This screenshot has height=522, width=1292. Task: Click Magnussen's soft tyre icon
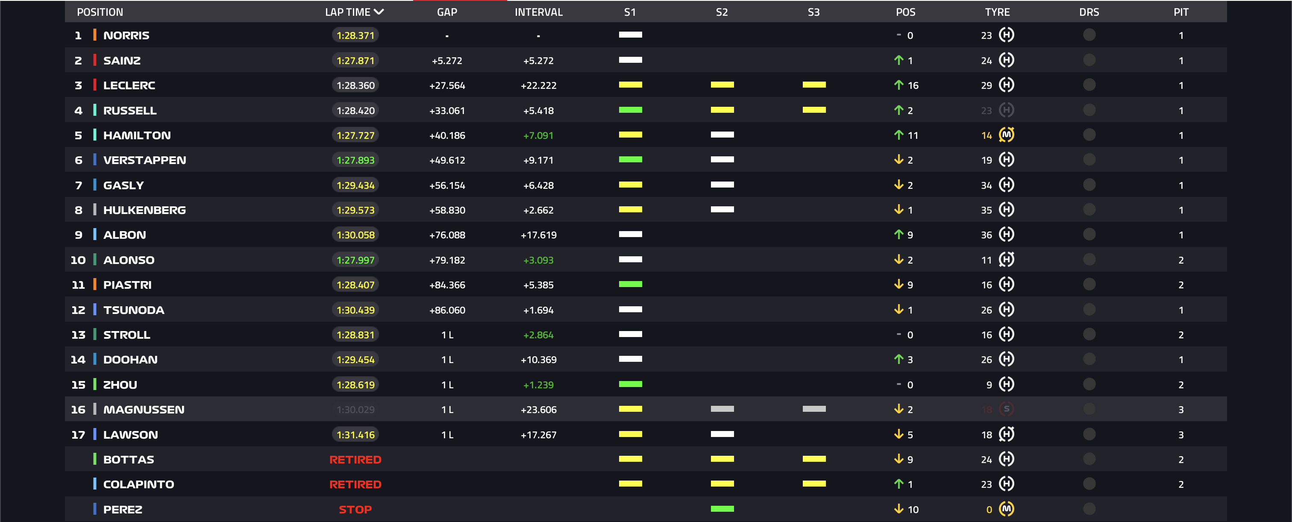coord(1006,409)
